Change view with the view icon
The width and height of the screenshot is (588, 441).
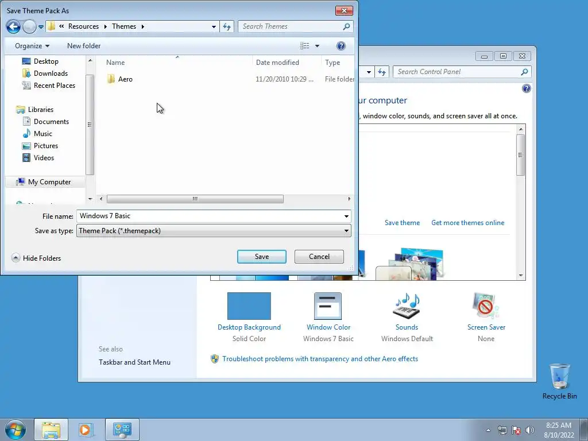(x=304, y=46)
